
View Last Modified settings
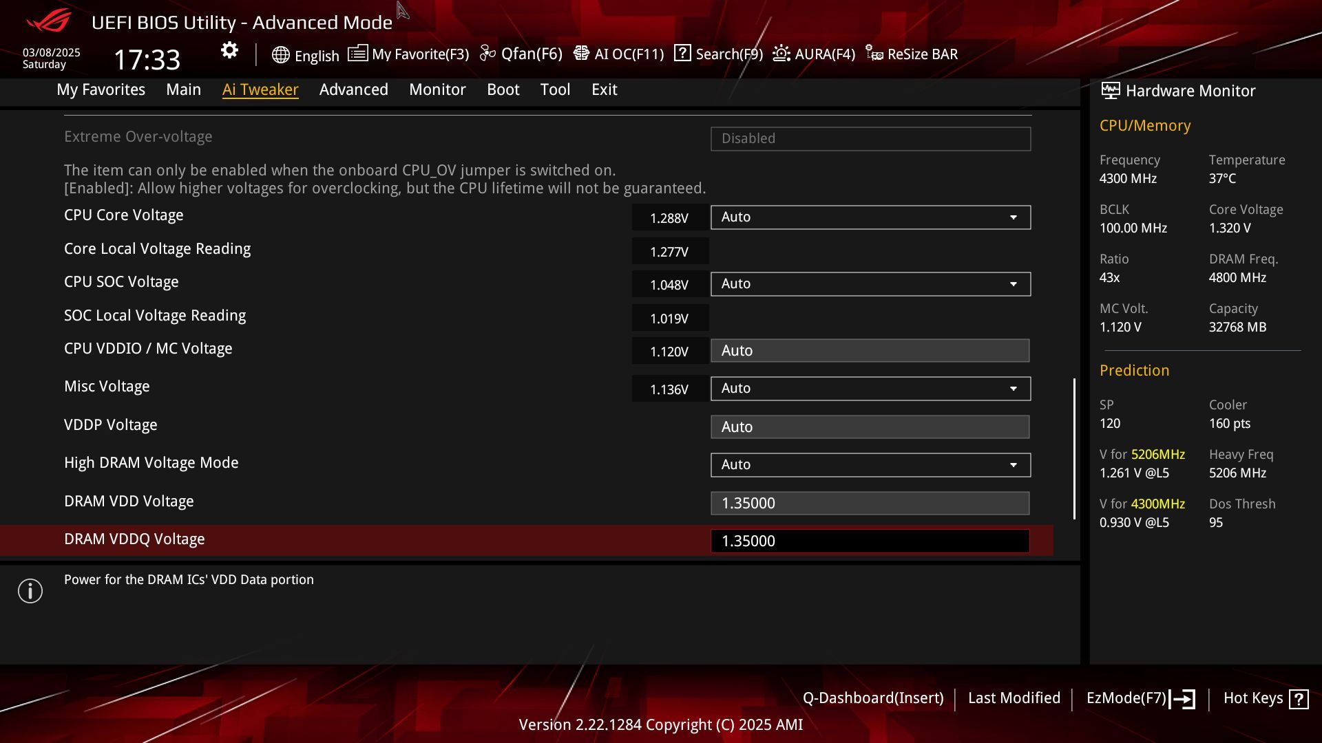click(x=1014, y=698)
